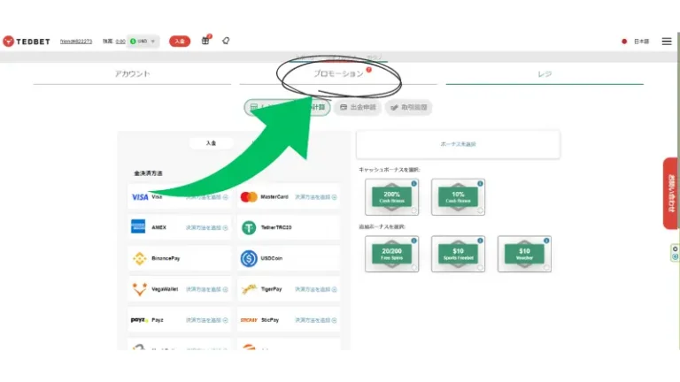Image resolution: width=680 pixels, height=382 pixels.
Task: Click 決済方法を追加 for AMEX
Action: coord(207,228)
